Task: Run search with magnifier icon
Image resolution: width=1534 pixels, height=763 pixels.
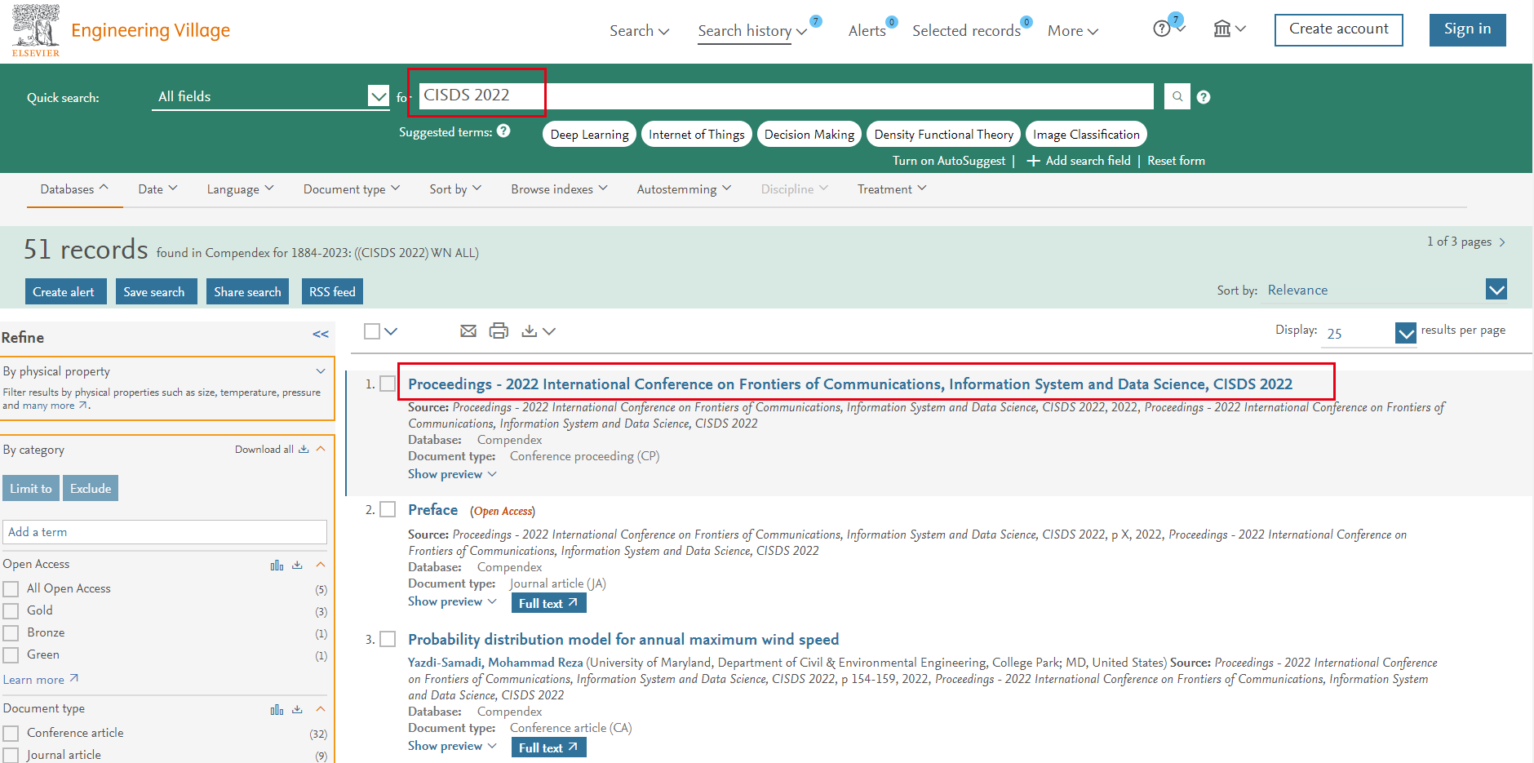Action: 1177,96
